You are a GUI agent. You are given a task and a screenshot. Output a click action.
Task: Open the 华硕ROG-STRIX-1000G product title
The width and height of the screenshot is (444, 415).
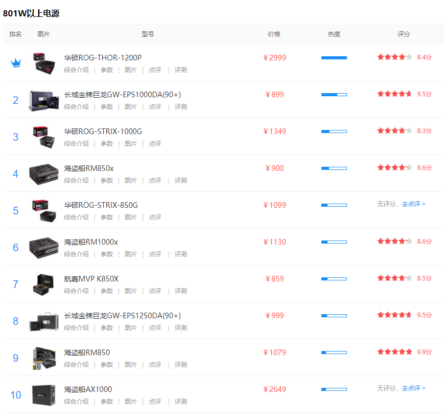coord(103,132)
